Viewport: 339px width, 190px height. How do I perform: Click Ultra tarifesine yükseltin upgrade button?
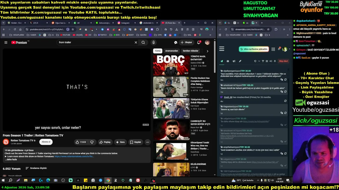[254, 49]
